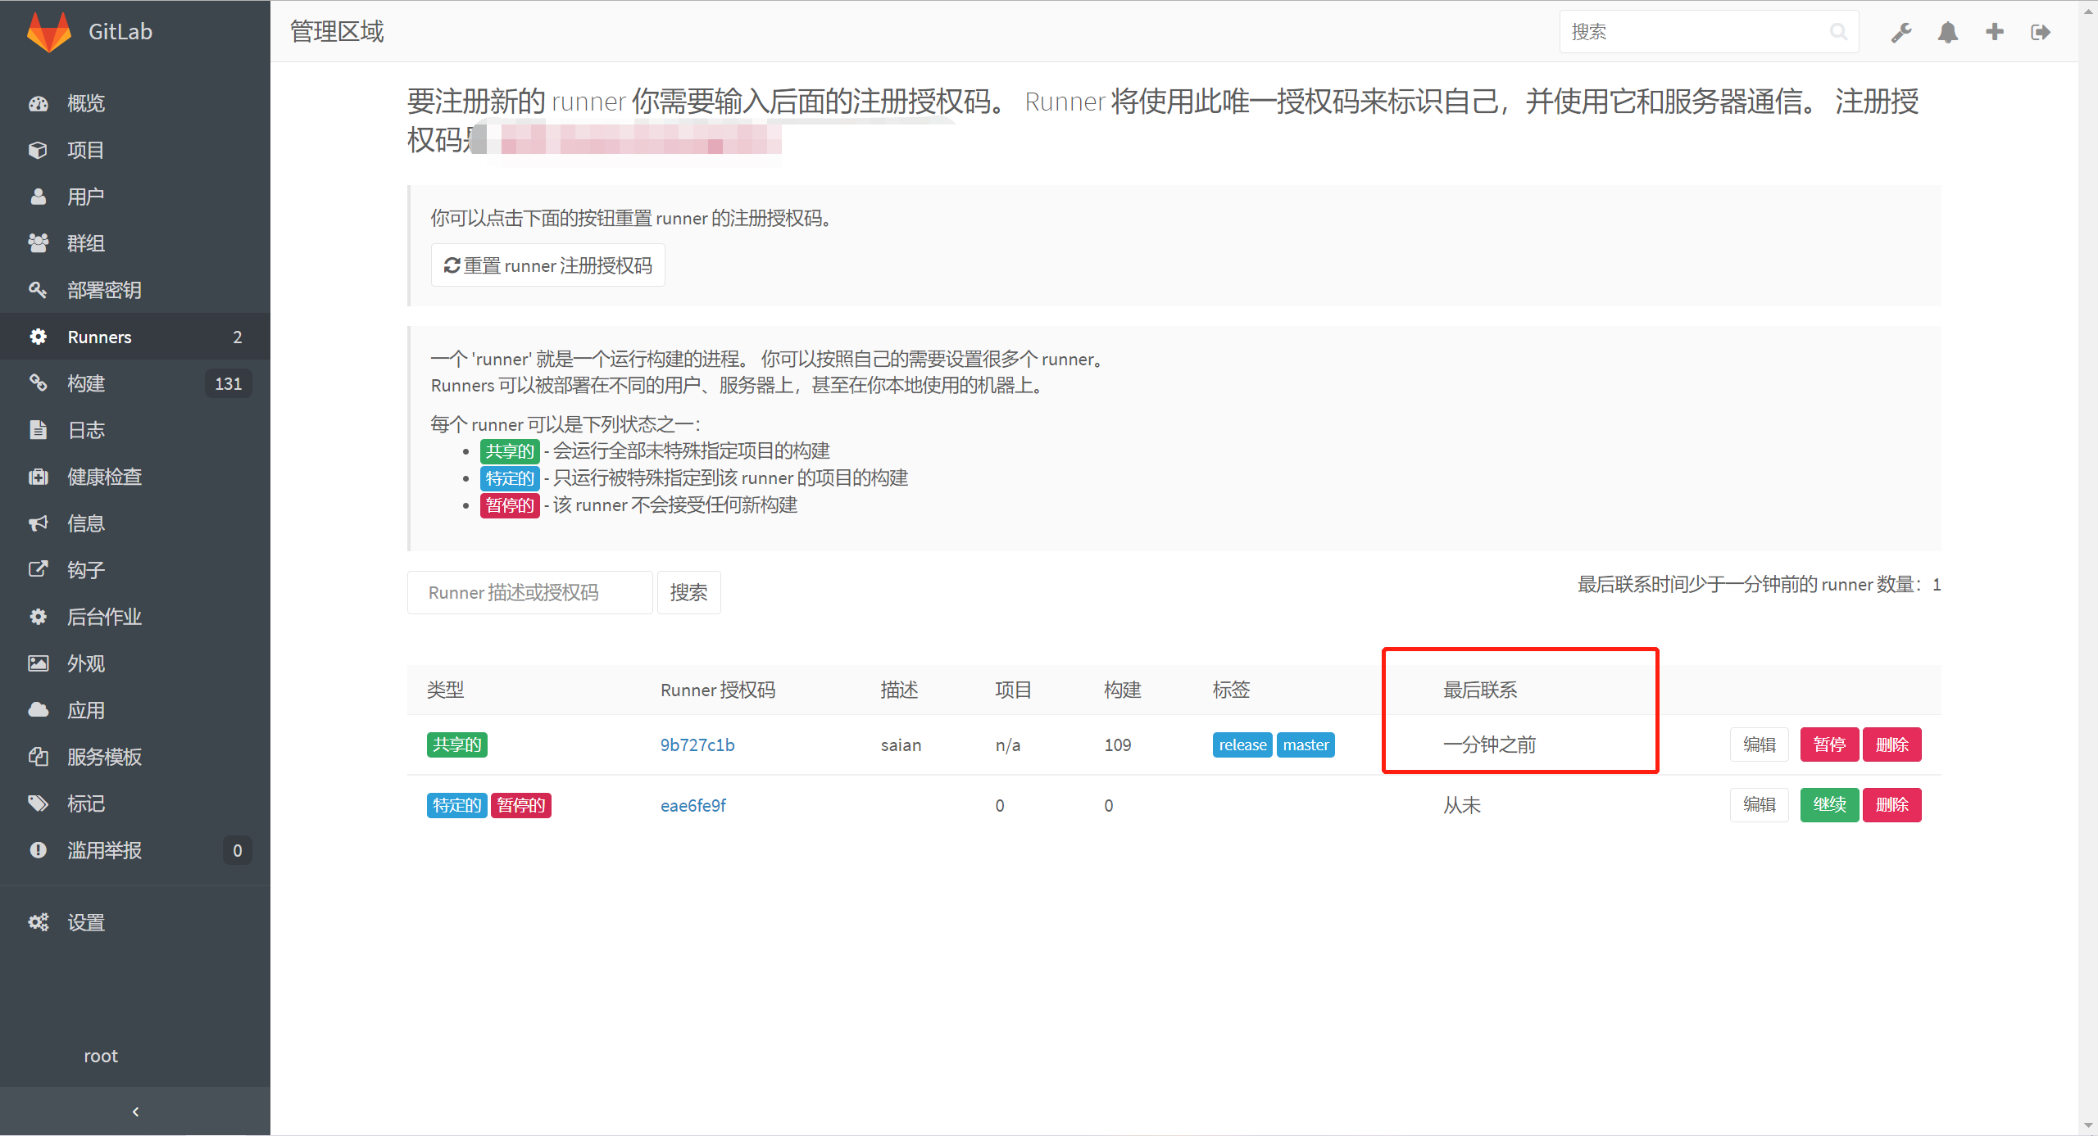Open the 服务模板 (Service Templates) section
This screenshot has width=2098, height=1136.
pyautogui.click(x=106, y=757)
